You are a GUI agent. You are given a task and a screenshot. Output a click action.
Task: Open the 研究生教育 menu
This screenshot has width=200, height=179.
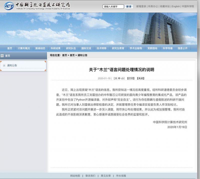[x=118, y=48]
